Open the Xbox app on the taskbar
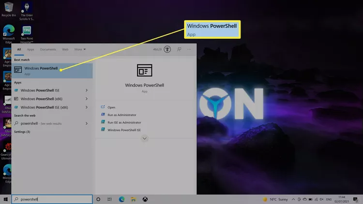Image resolution: width=363 pixels, height=204 pixels. [145, 199]
